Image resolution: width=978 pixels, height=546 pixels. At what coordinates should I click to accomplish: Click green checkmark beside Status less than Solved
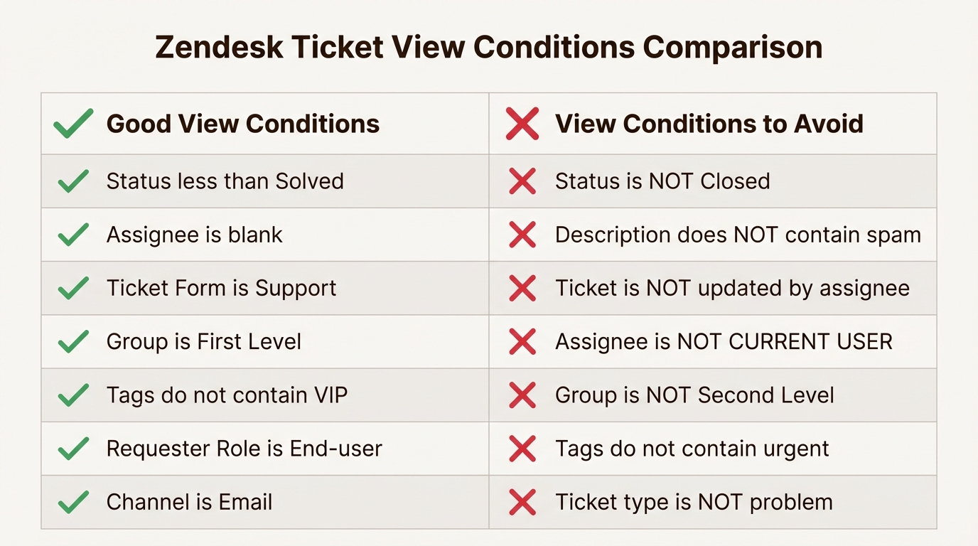point(73,181)
